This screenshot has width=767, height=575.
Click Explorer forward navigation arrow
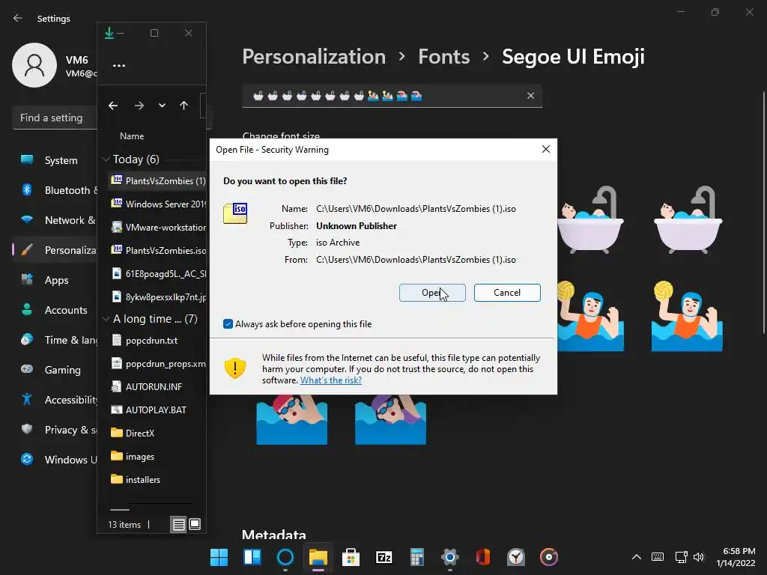click(x=139, y=106)
